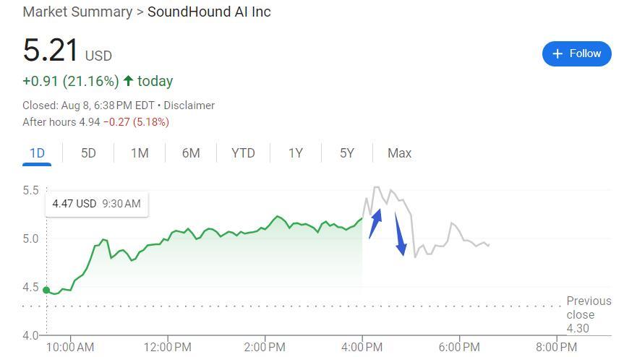Show the Max time range
Image resolution: width=624 pixels, height=357 pixels.
[x=399, y=153]
